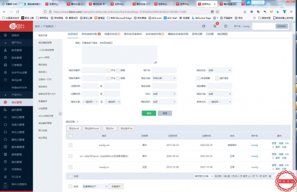Click the browser reload icon
The height and width of the screenshot is (192, 297).
tap(18, 12)
